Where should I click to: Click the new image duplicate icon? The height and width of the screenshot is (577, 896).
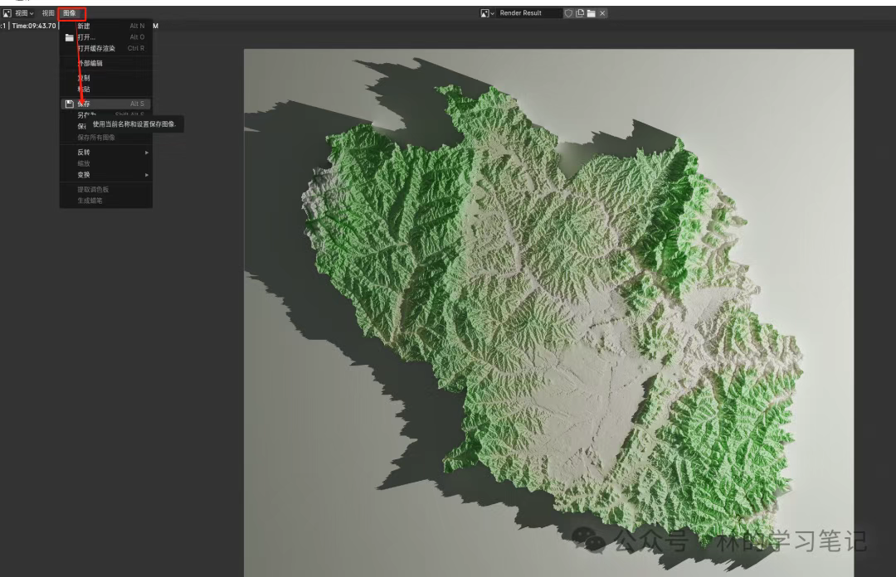click(x=580, y=13)
